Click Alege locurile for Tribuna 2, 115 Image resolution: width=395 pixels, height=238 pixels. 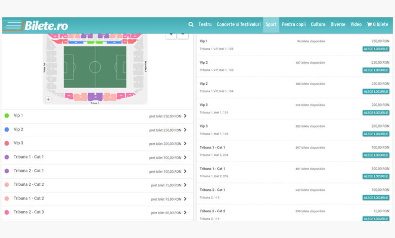(x=376, y=198)
